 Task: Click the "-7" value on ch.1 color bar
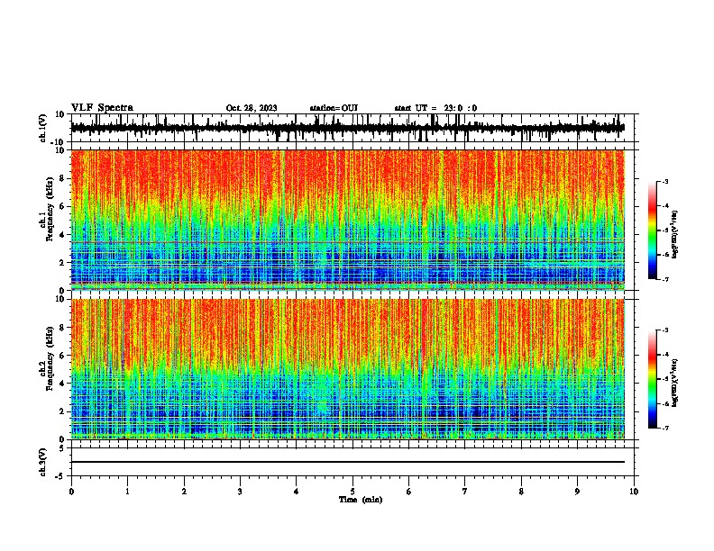pos(664,279)
